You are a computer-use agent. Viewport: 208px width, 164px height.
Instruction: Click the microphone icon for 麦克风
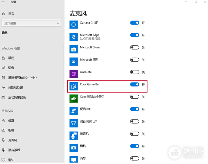pyautogui.click(x=3, y=140)
